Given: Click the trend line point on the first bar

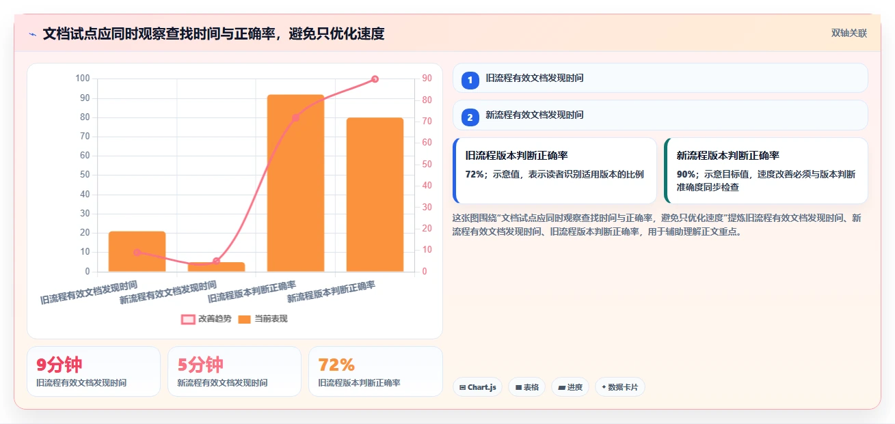Looking at the screenshot, I should [x=137, y=253].
